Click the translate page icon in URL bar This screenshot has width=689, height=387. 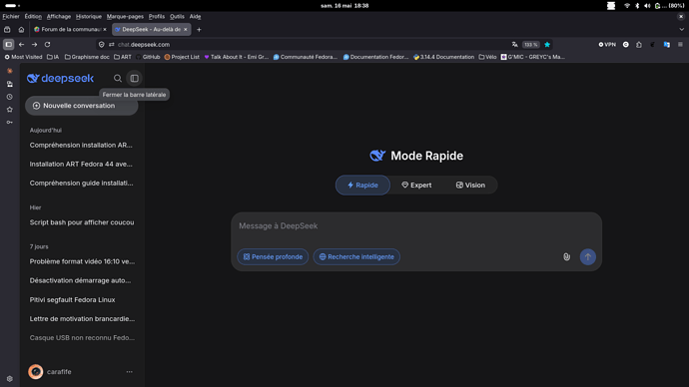tap(514, 44)
